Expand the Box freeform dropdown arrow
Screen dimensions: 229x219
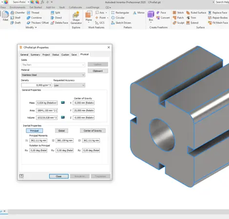click(151, 22)
